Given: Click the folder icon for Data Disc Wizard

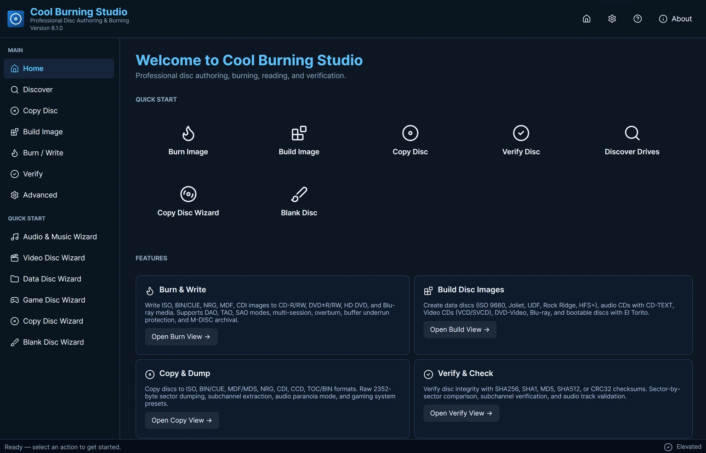Looking at the screenshot, I should pos(15,279).
